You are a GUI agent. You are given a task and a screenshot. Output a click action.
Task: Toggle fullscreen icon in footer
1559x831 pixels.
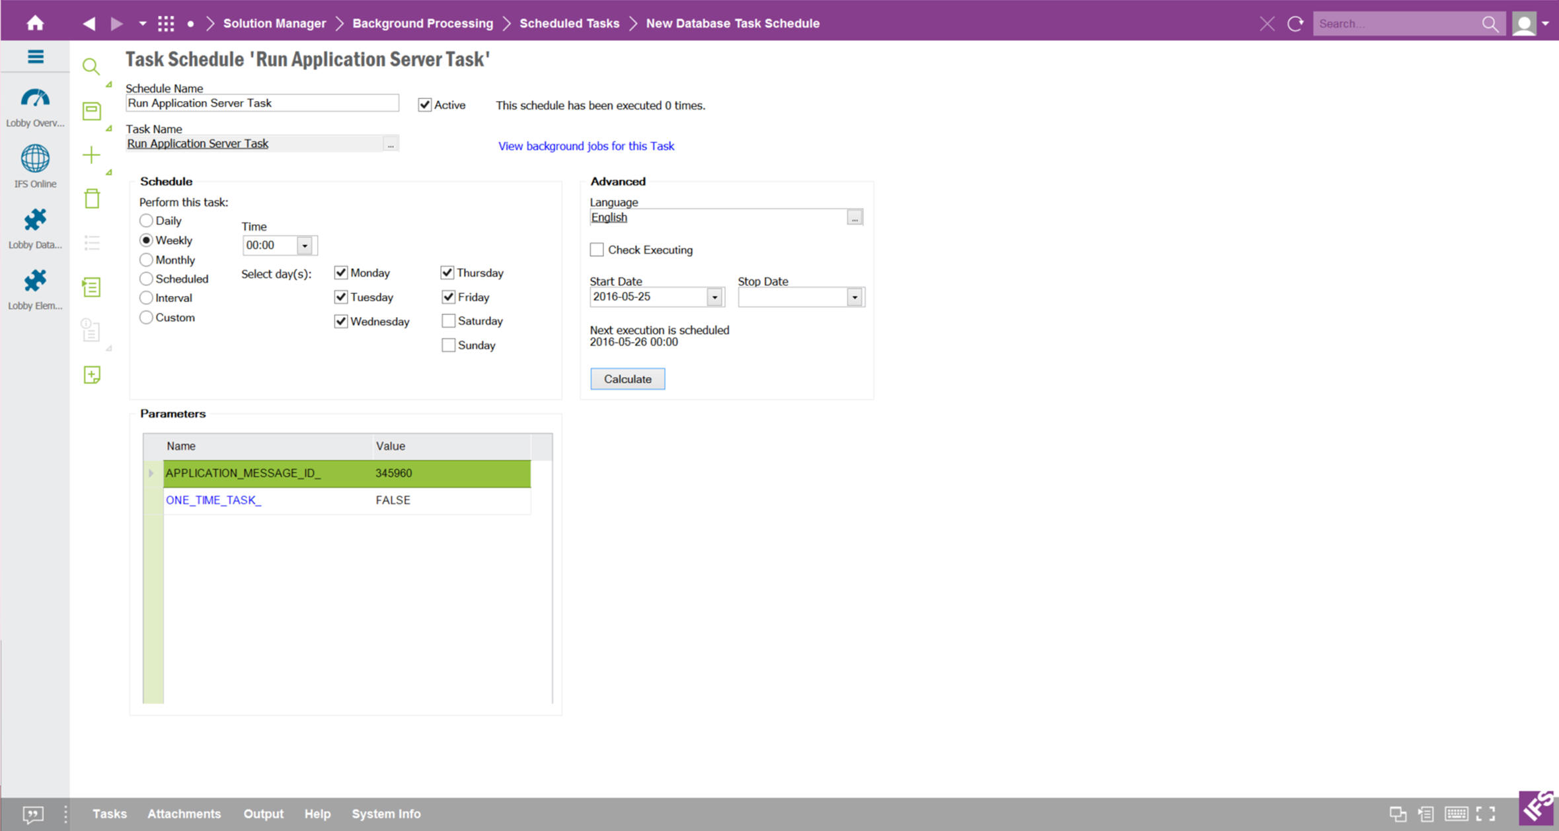point(1486,814)
